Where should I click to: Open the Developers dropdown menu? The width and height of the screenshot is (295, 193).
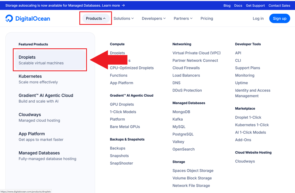pos(153,18)
